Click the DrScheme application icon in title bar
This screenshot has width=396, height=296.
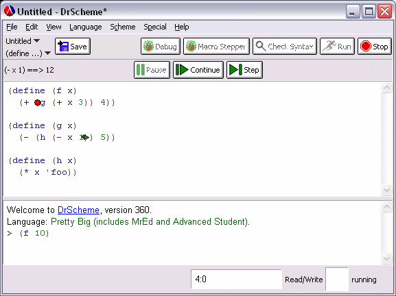coord(10,12)
